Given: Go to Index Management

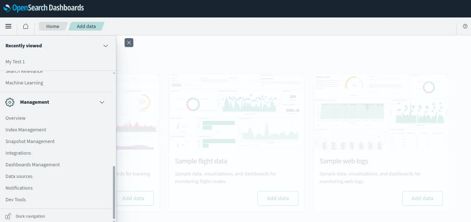Looking at the screenshot, I should click(x=26, y=130).
